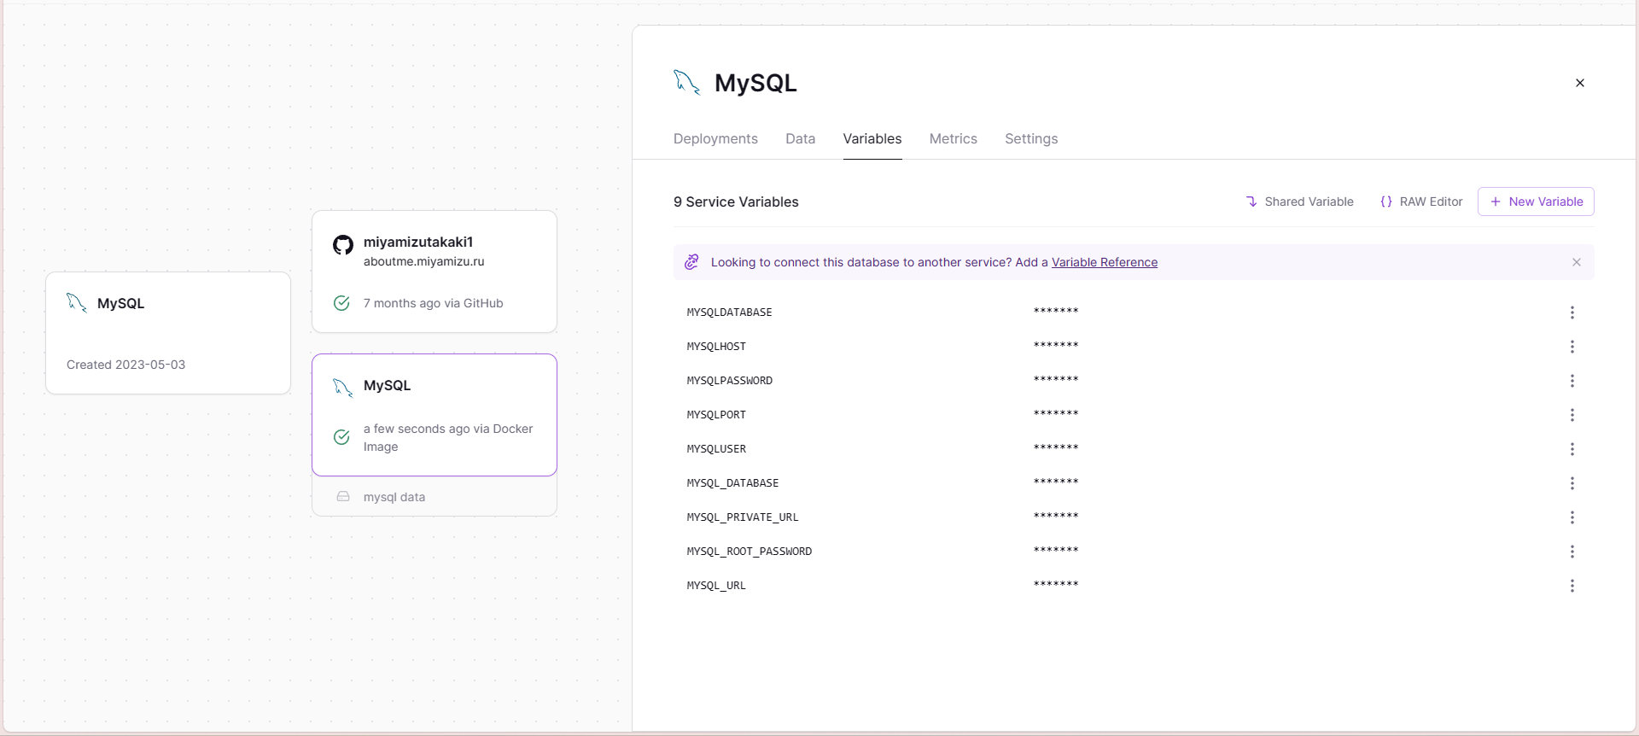The width and height of the screenshot is (1639, 736).
Task: Click the 7 months ago via GitHub status
Action: click(x=433, y=303)
